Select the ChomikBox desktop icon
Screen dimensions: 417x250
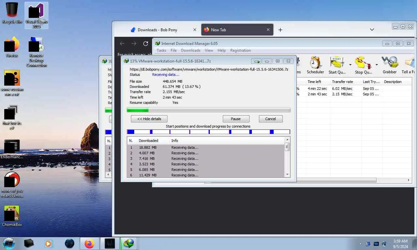click(x=12, y=216)
